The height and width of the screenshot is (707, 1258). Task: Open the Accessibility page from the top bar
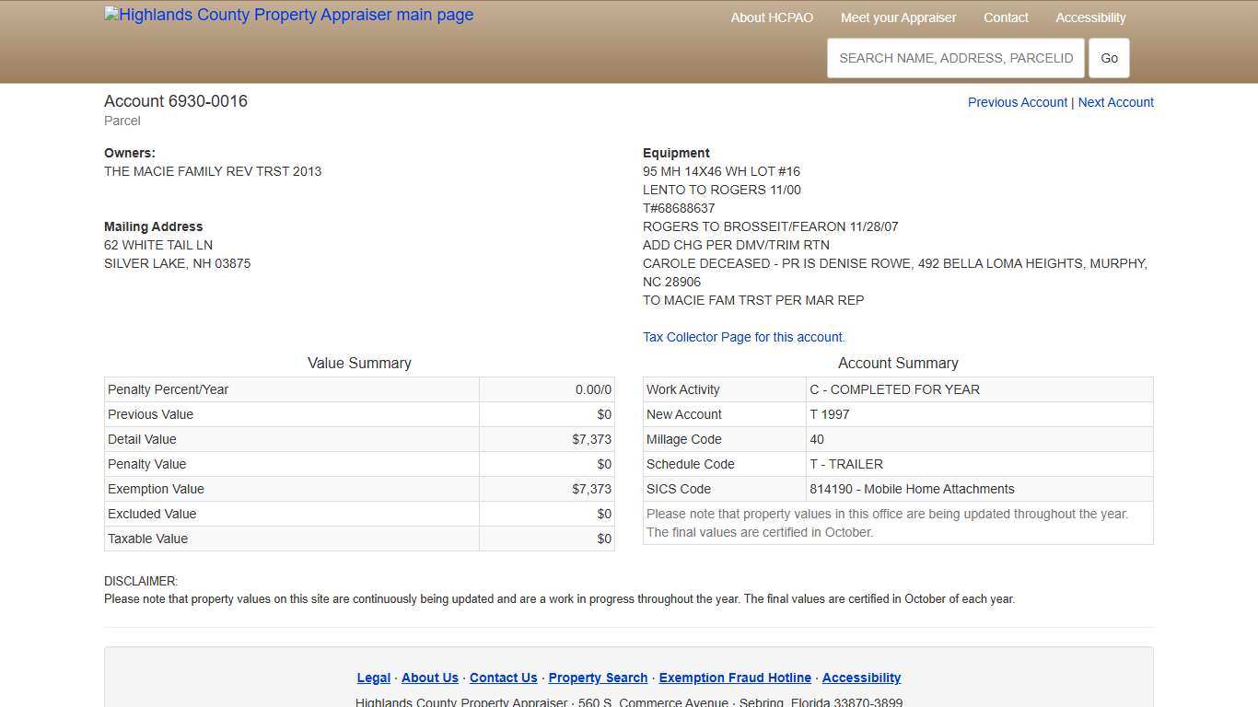click(1090, 17)
